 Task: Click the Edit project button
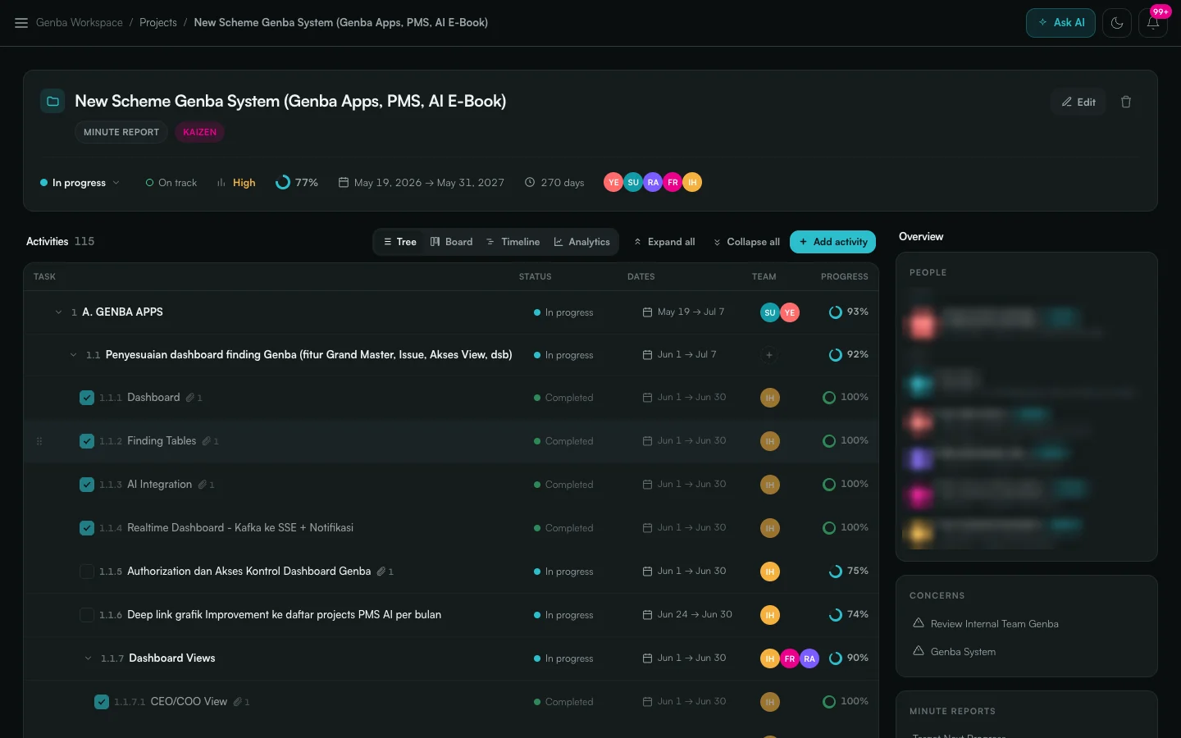click(1078, 102)
